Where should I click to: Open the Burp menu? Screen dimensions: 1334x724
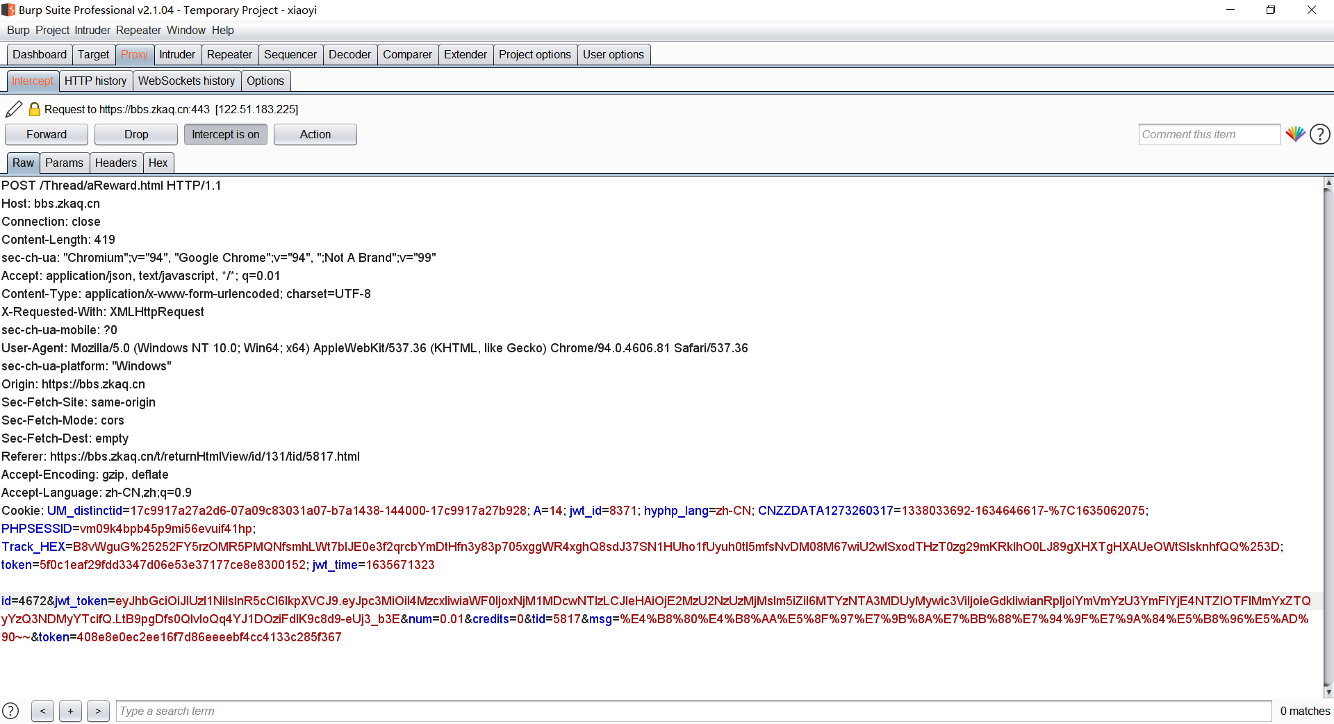click(x=18, y=30)
